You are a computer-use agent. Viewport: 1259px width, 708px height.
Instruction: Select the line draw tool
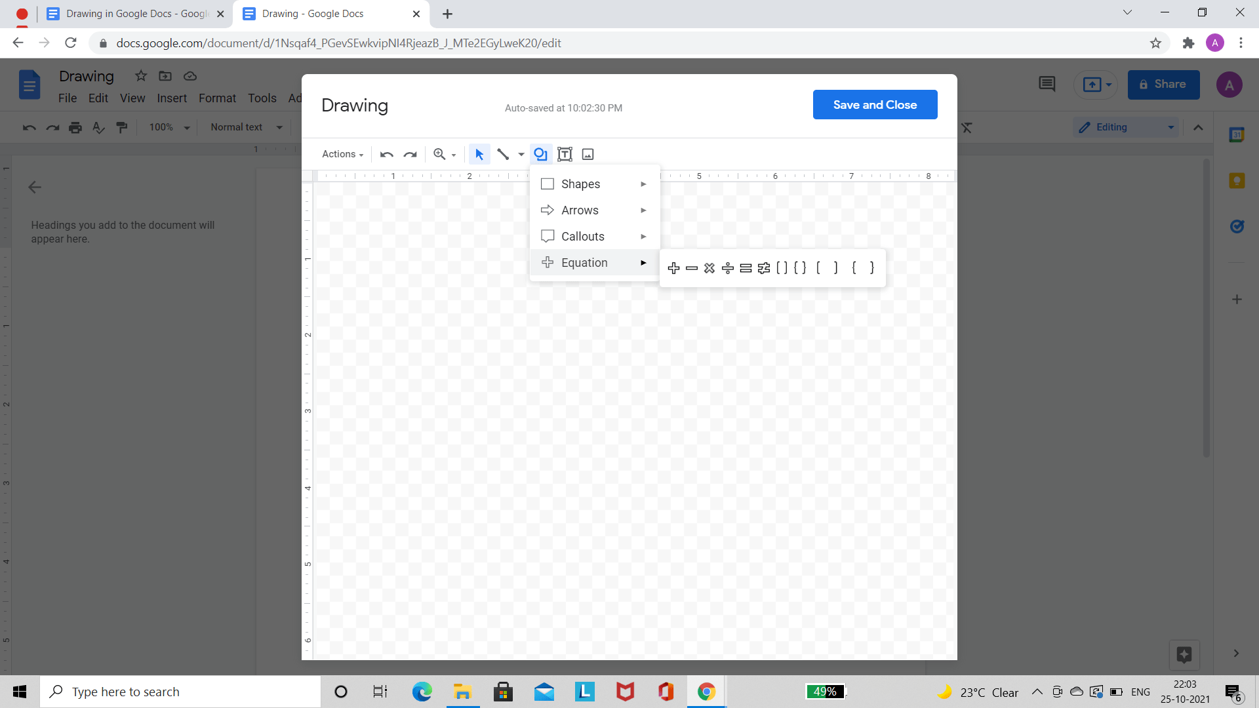pyautogui.click(x=503, y=154)
